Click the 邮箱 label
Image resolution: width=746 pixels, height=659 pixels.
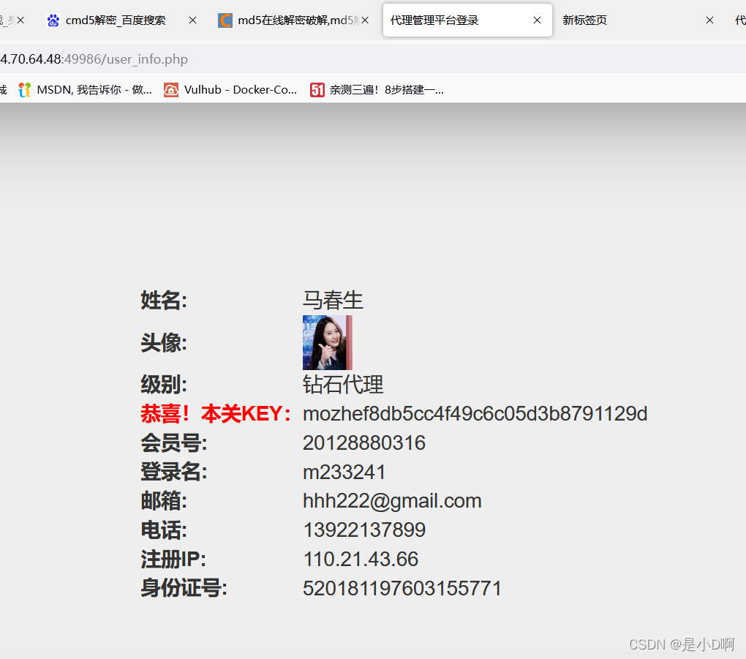click(164, 501)
